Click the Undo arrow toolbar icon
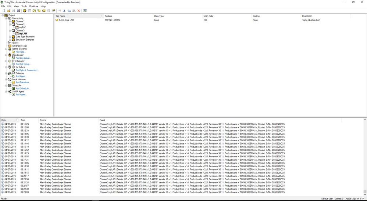 (x=60, y=11)
